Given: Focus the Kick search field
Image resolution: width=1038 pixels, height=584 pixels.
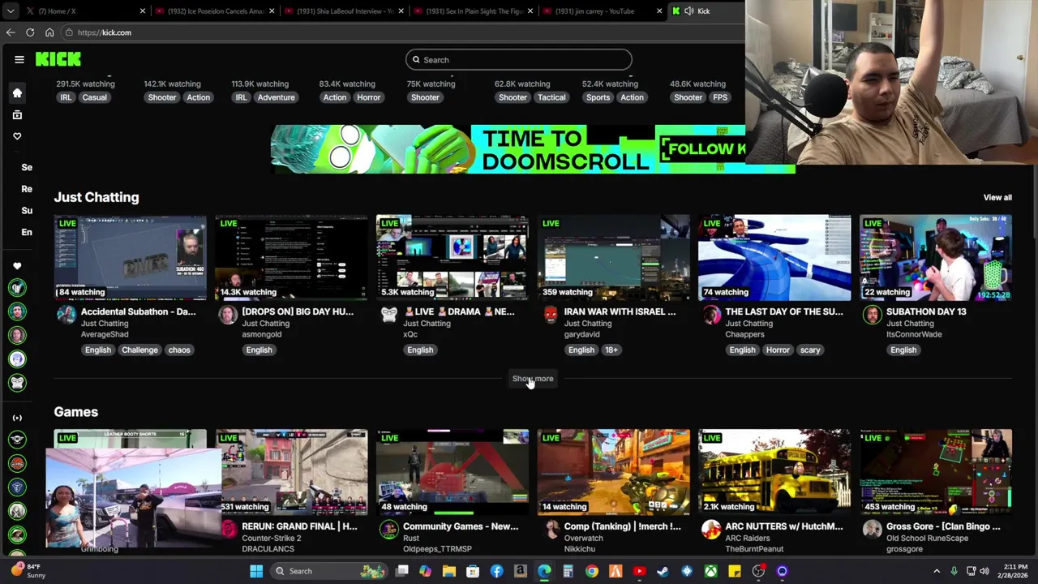Looking at the screenshot, I should click(519, 59).
